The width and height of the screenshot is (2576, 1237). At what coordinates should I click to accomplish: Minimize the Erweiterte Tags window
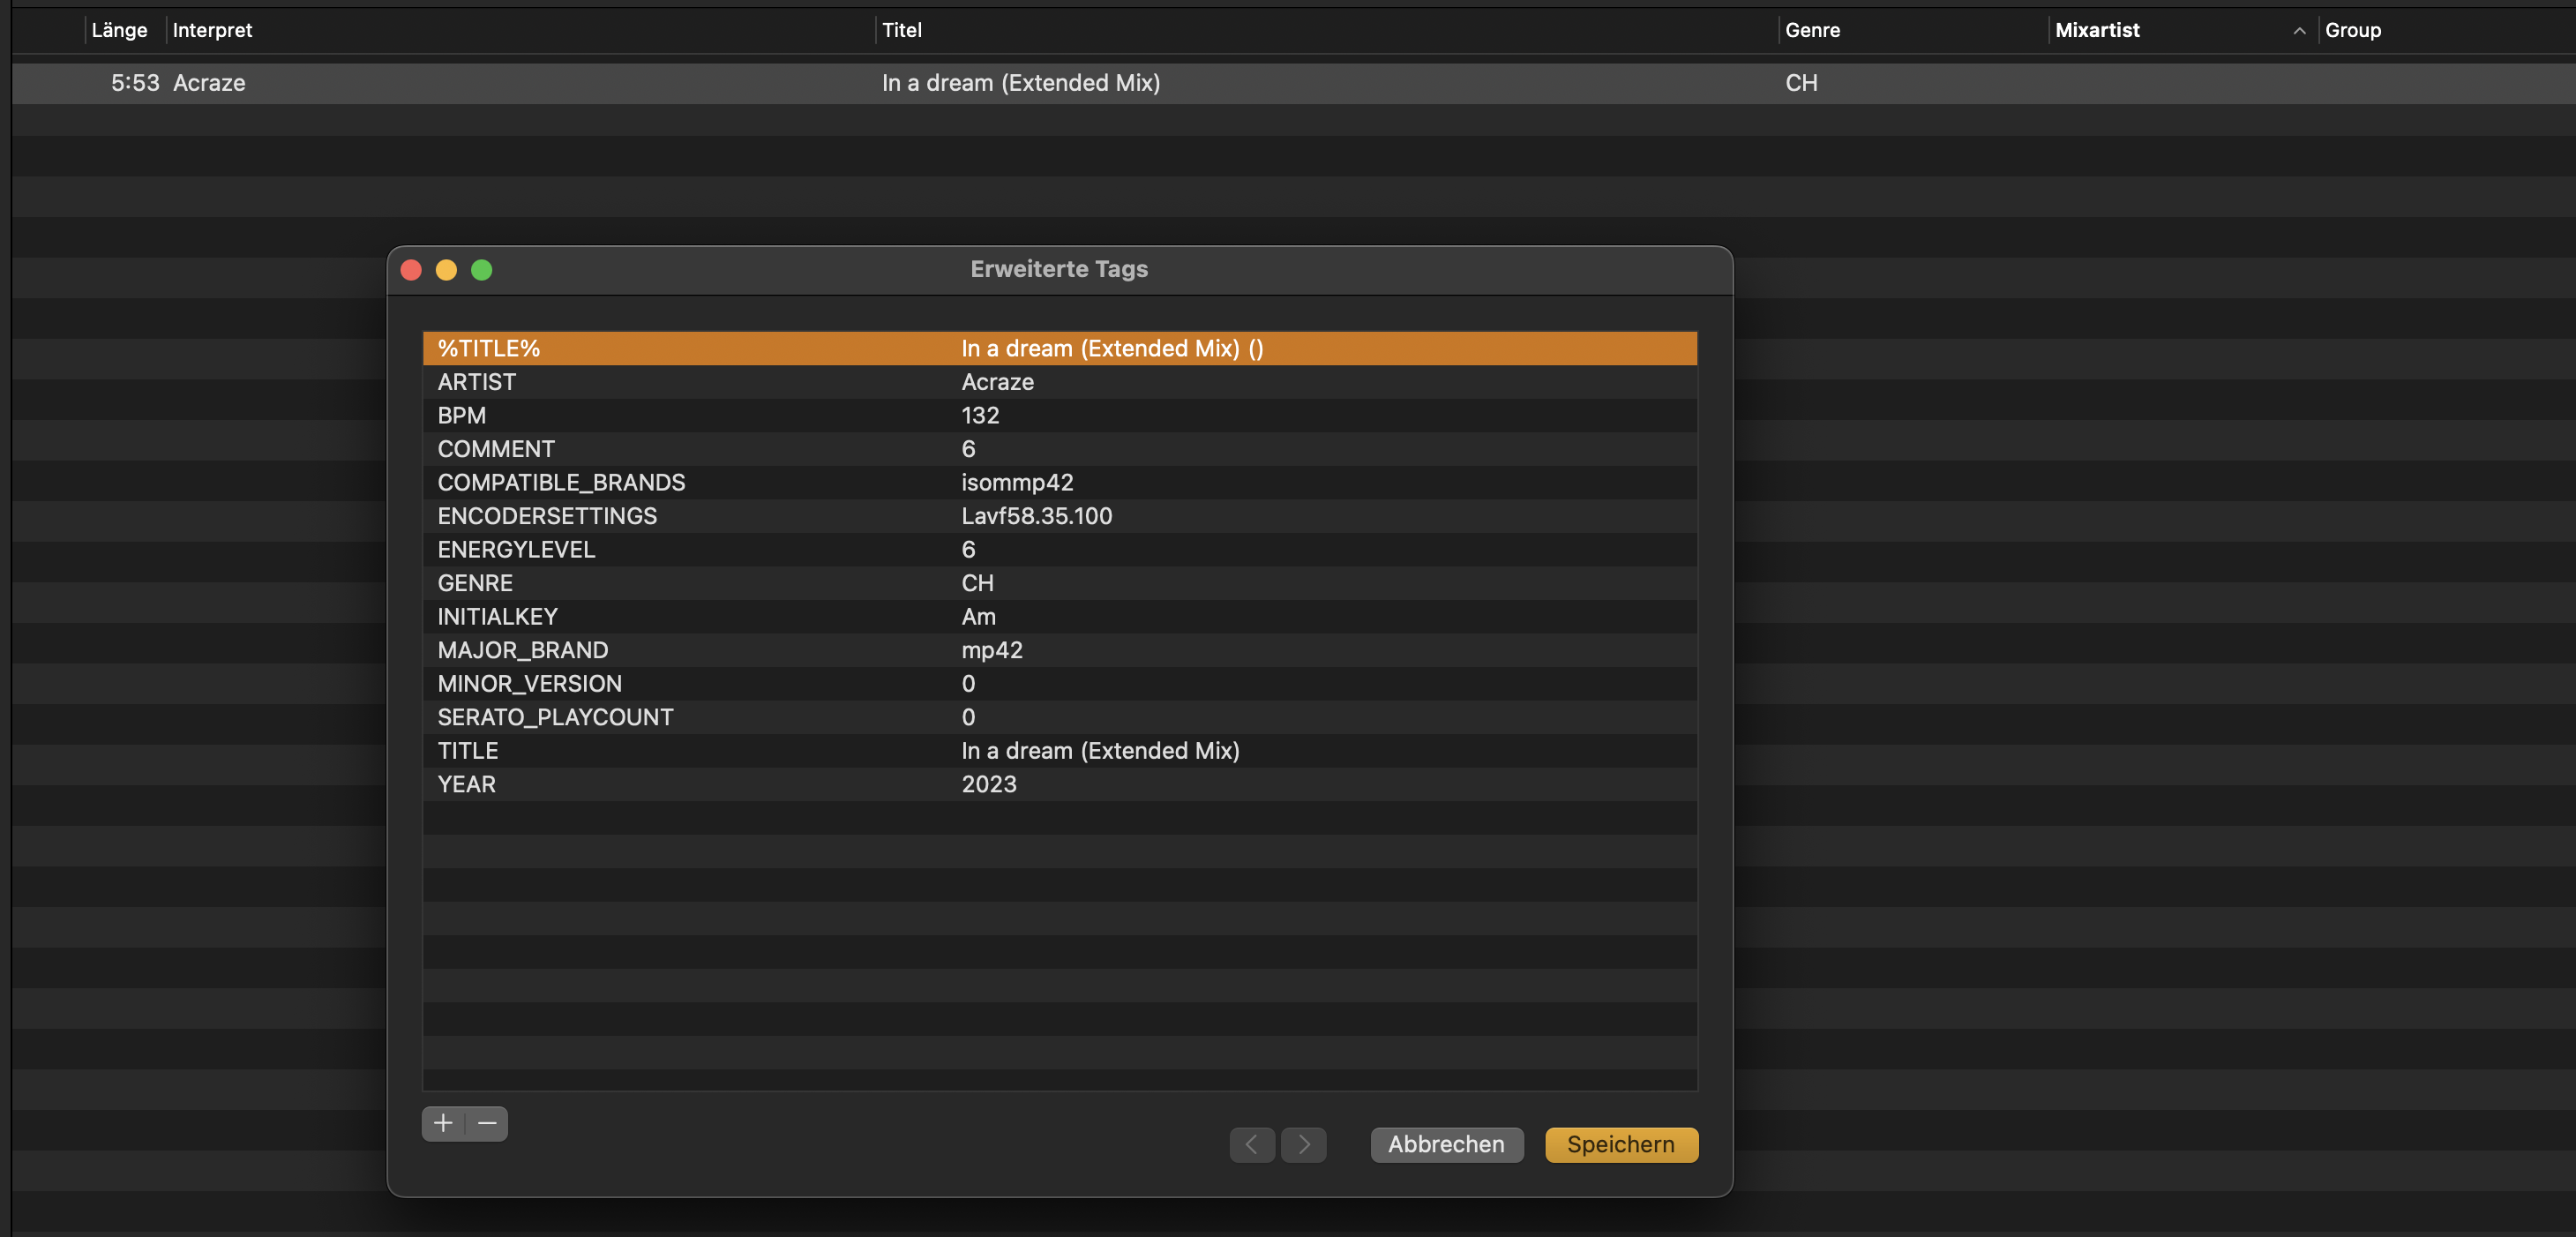point(446,270)
